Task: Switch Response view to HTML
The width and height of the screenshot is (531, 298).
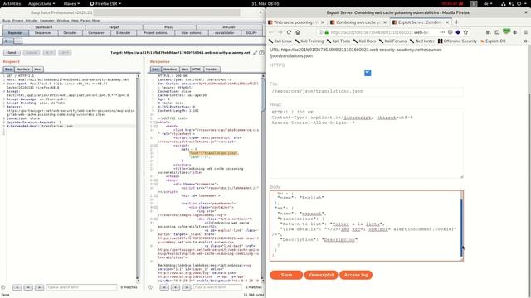Action: (x=197, y=69)
